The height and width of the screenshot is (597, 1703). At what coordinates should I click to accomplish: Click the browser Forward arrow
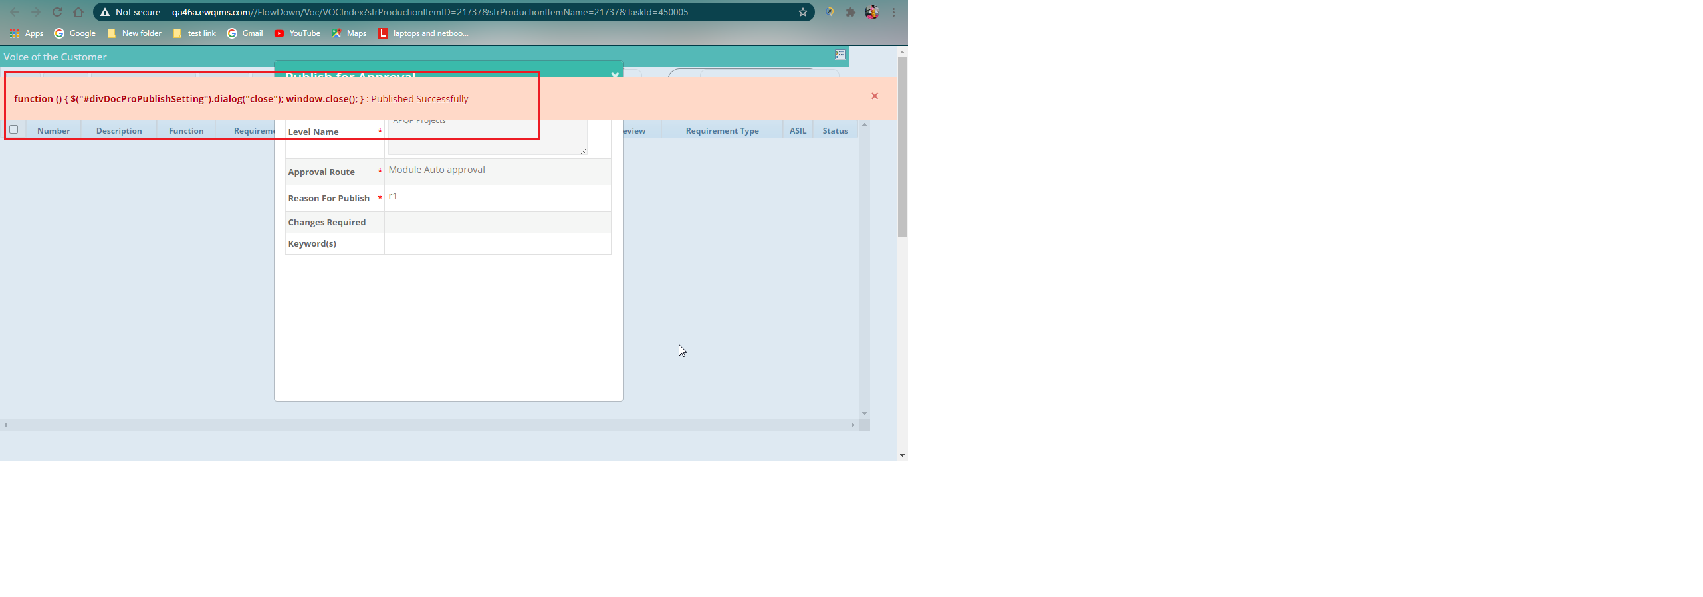tap(36, 12)
